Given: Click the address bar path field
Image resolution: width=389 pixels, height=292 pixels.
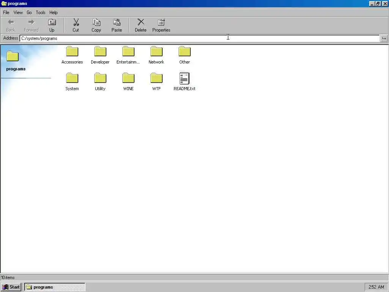Looking at the screenshot, I should pyautogui.click(x=199, y=38).
